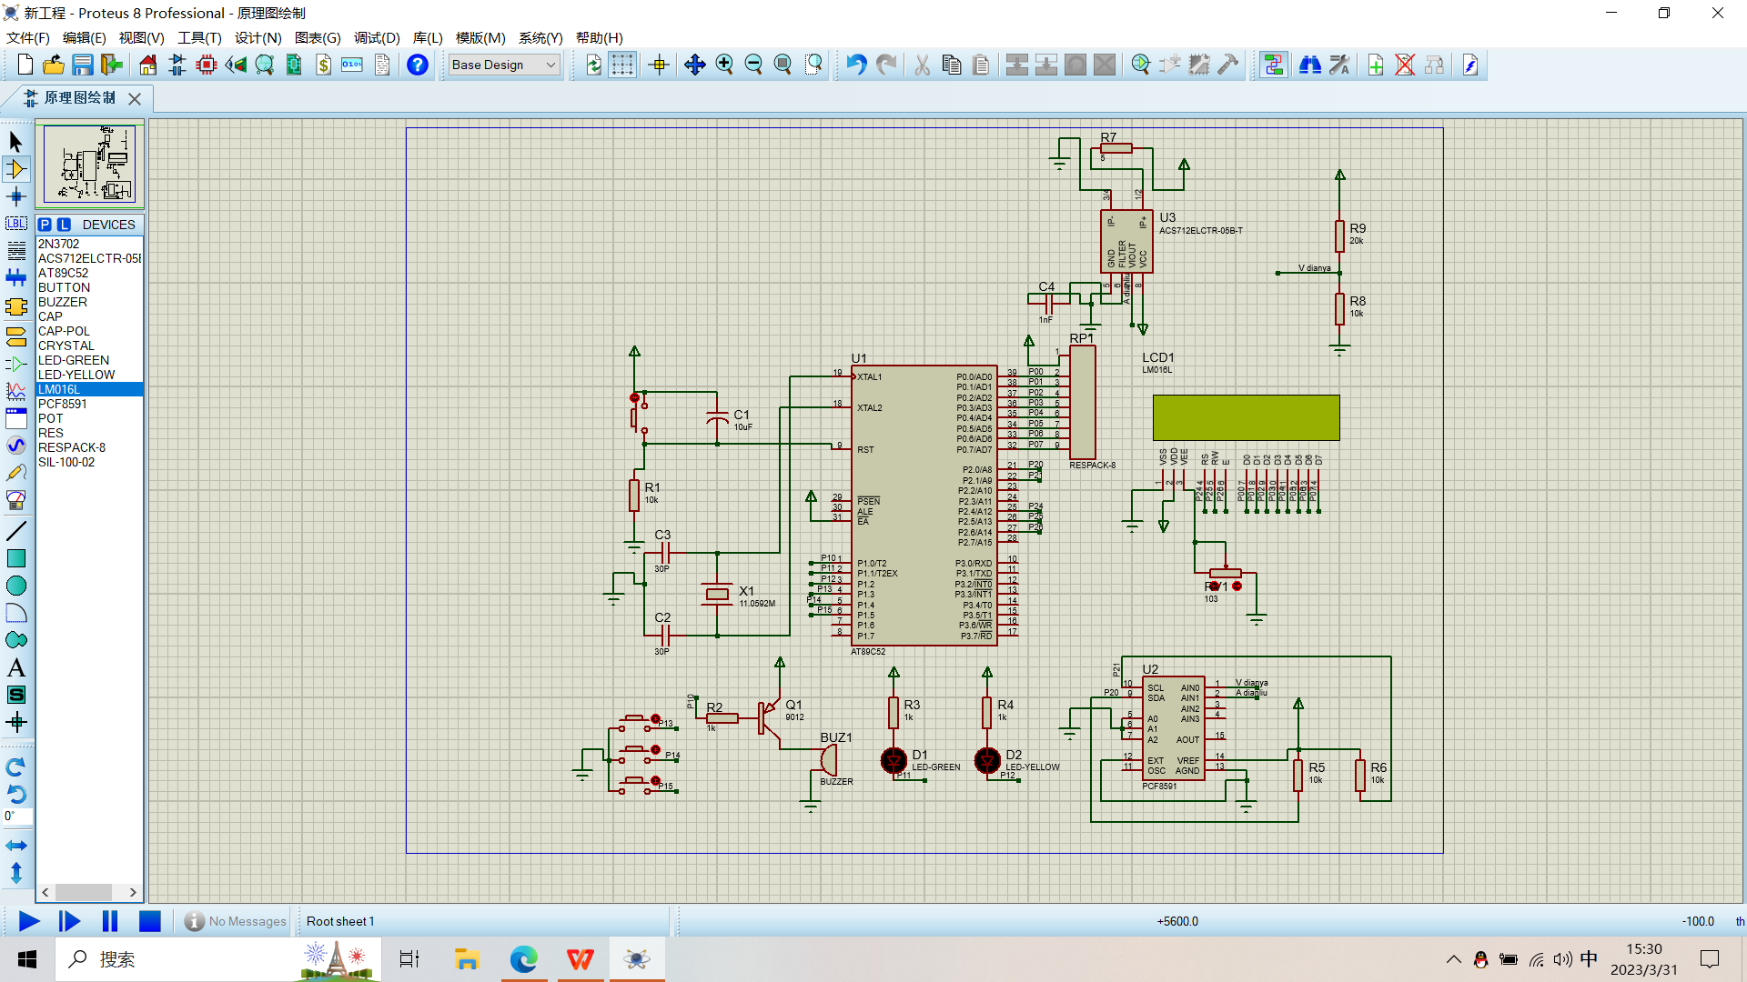1747x982 pixels.
Task: Toggle the false origin crosshair icon
Action: coord(660,65)
